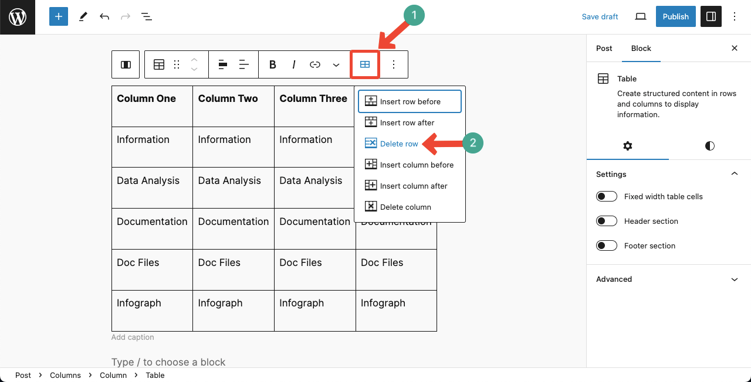Open the Document Overview panel

click(146, 16)
